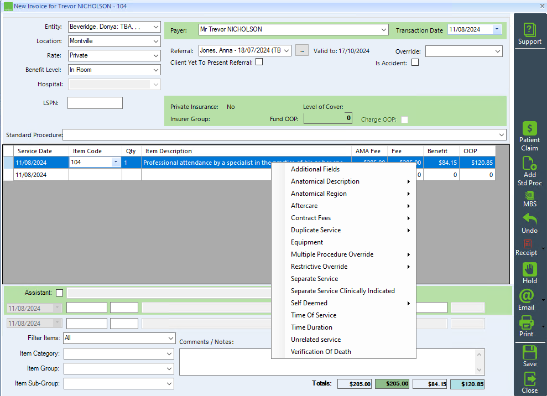Click the Item Description column header

pos(246,151)
